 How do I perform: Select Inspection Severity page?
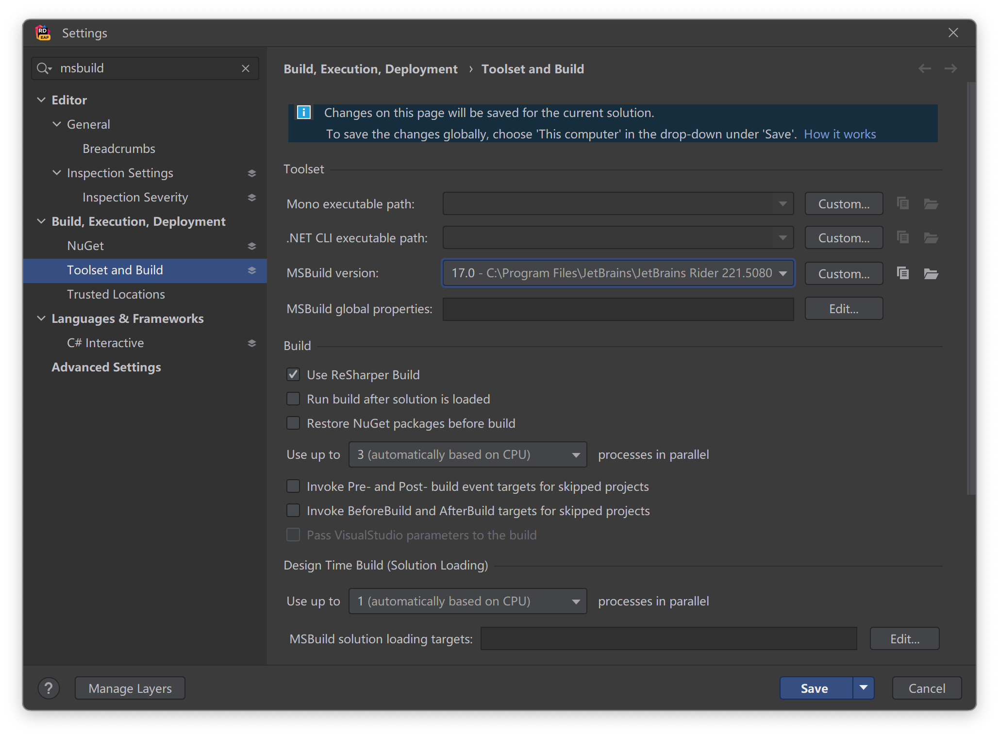pos(135,197)
